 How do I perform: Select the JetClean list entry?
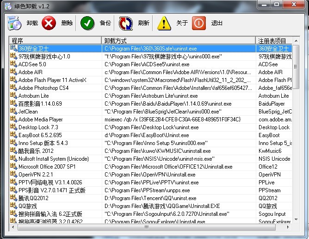click(28, 112)
